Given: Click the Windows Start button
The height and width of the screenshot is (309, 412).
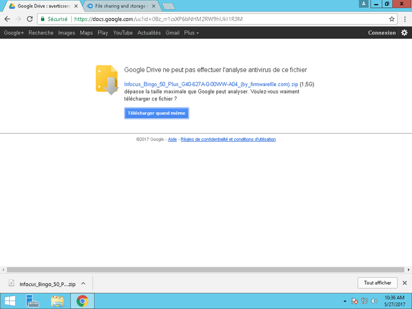Looking at the screenshot, I should [9, 301].
